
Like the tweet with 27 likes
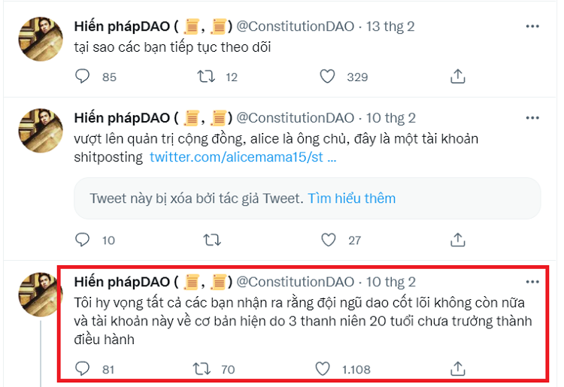327,240
